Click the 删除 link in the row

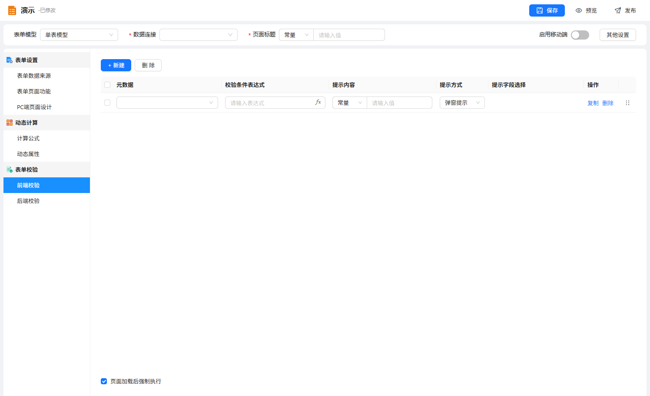click(x=608, y=103)
